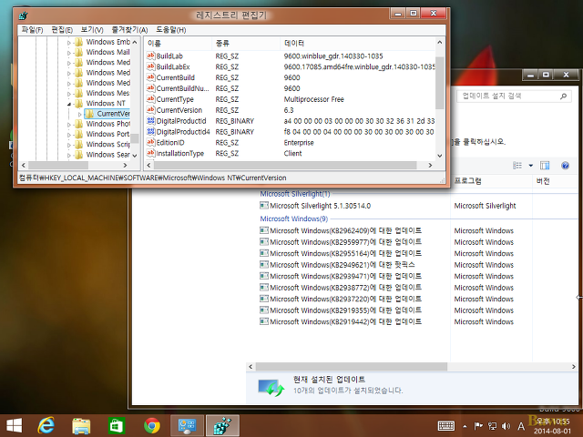
Task: Click the DigitalProductId binary value icon
Action: pos(150,120)
